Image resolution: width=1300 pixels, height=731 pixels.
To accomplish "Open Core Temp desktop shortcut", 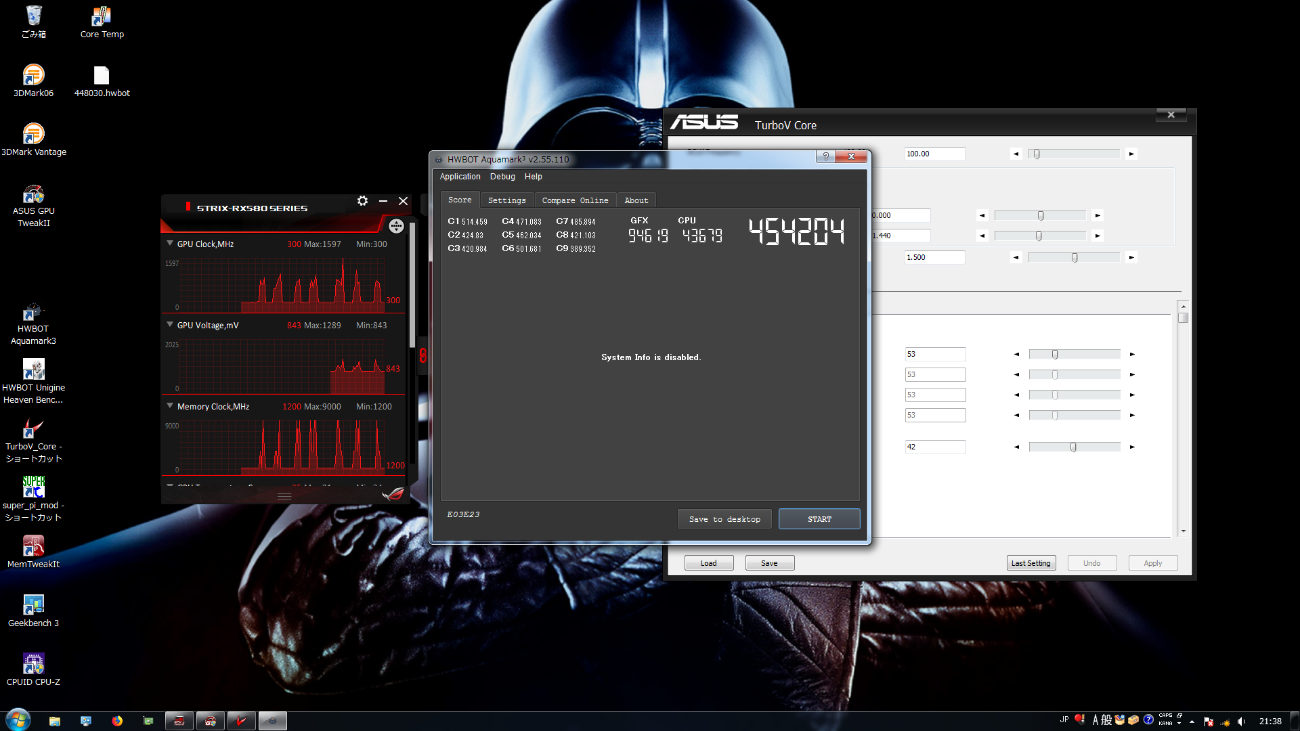I will [102, 22].
